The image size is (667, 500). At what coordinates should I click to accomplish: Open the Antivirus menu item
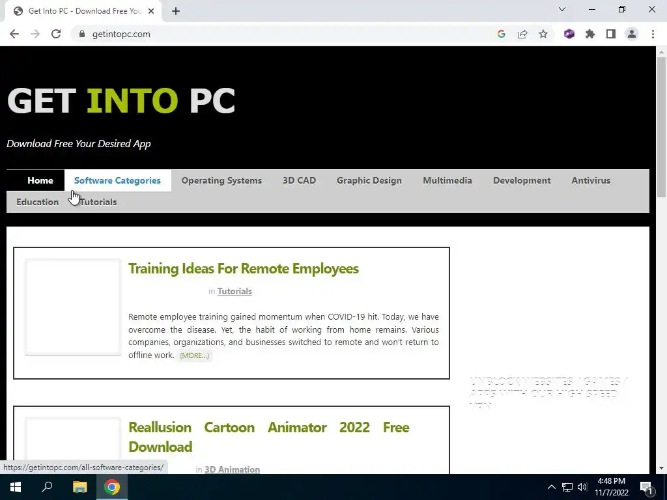coord(591,180)
